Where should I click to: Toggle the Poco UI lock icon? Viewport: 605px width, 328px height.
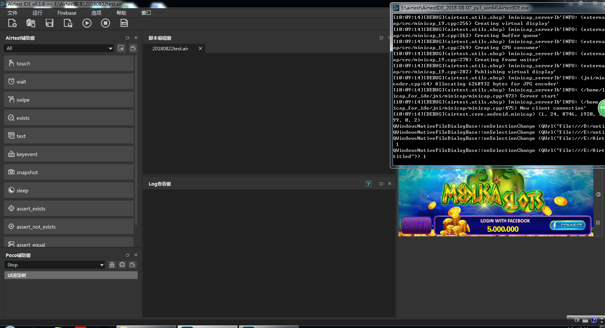112,265
